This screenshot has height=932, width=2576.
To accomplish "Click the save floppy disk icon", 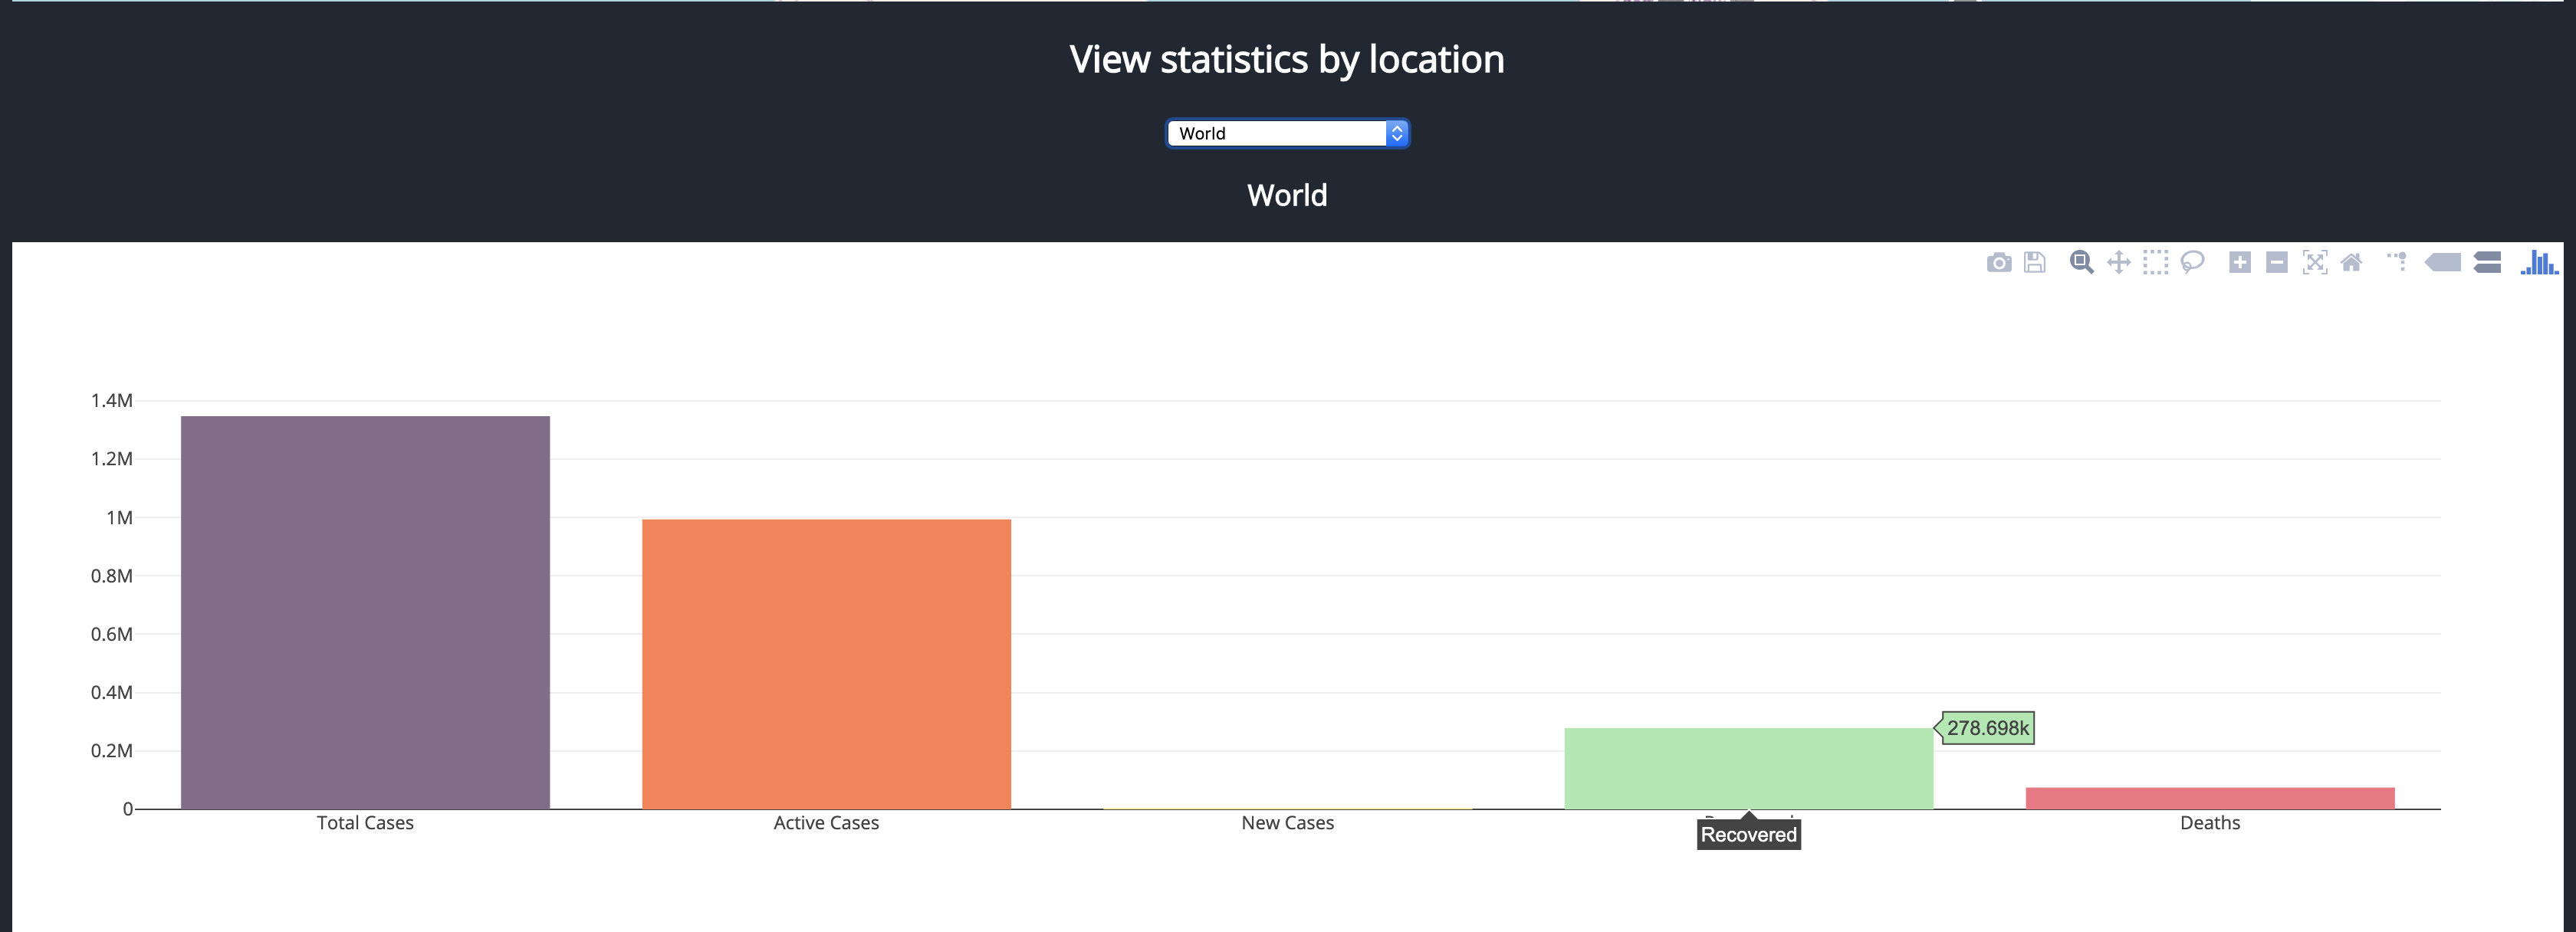I will 2034,263.
